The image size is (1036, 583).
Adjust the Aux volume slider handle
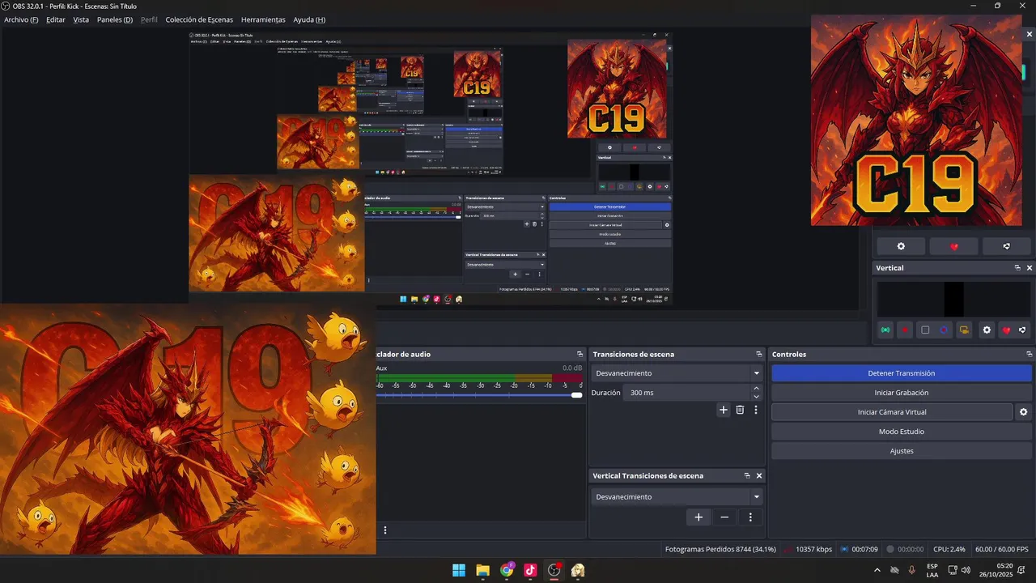(x=576, y=395)
